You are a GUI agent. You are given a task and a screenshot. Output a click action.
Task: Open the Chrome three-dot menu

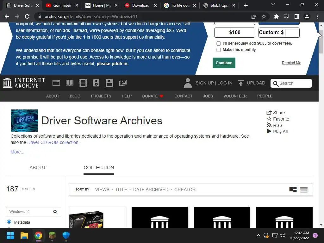(x=317, y=16)
